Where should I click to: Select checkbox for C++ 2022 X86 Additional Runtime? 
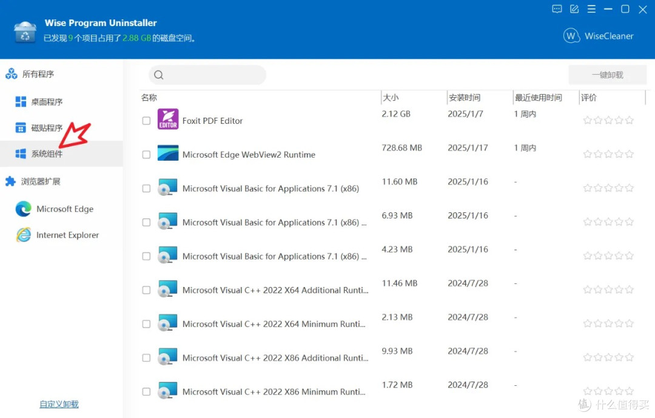click(x=146, y=358)
